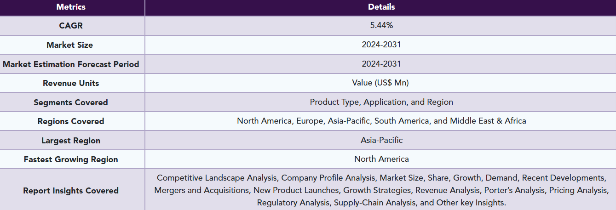Click the Details column header
This screenshot has height=210, width=616.
[x=381, y=7]
